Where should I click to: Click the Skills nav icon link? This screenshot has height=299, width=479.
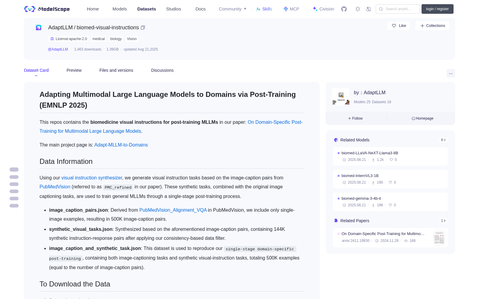(x=264, y=9)
